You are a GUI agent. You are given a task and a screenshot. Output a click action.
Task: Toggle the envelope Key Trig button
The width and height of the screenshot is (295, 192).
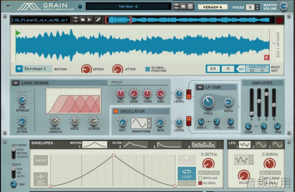pyautogui.click(x=187, y=184)
